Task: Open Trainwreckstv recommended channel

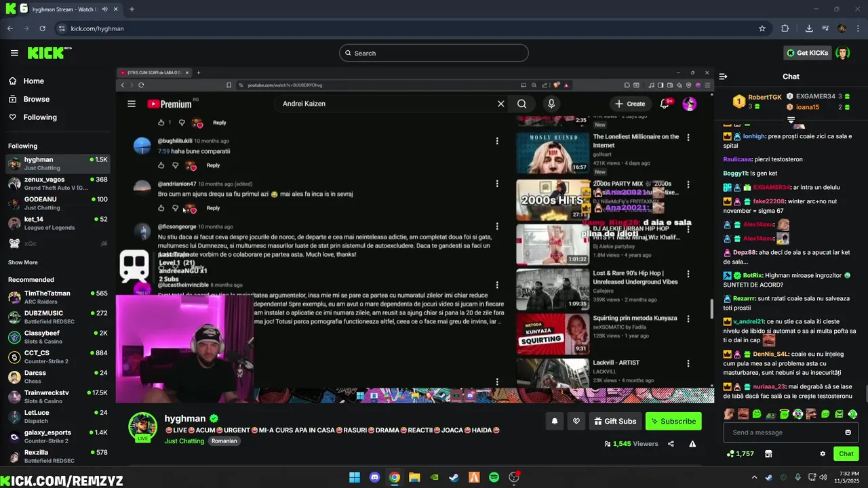Action: click(x=58, y=396)
